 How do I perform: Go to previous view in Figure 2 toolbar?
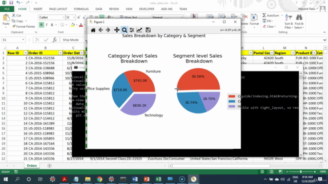click(100, 30)
